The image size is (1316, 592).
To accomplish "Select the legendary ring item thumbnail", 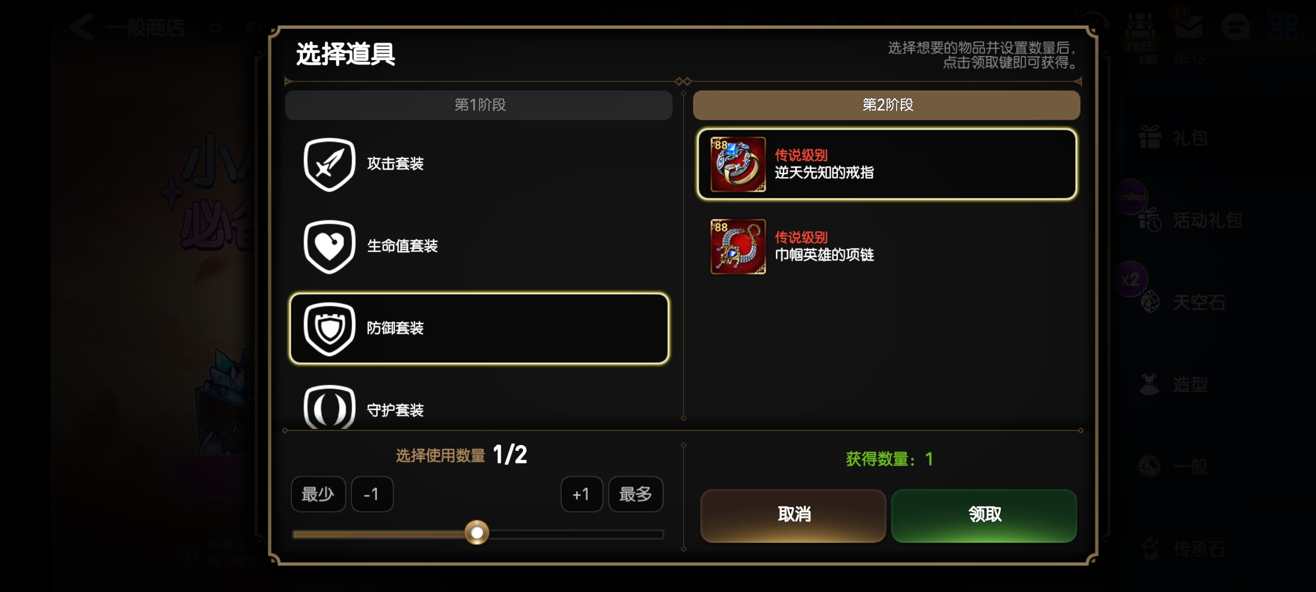I will 738,164.
